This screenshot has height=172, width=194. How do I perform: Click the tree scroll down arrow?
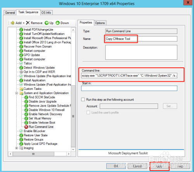[73, 150]
